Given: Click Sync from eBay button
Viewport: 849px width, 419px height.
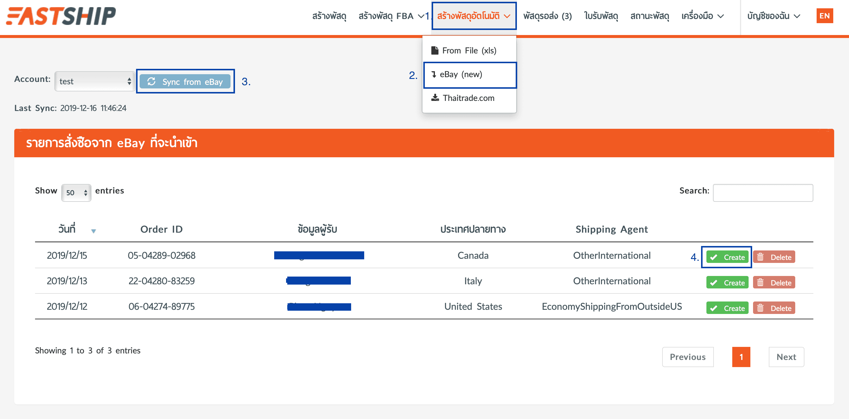Looking at the screenshot, I should point(185,82).
